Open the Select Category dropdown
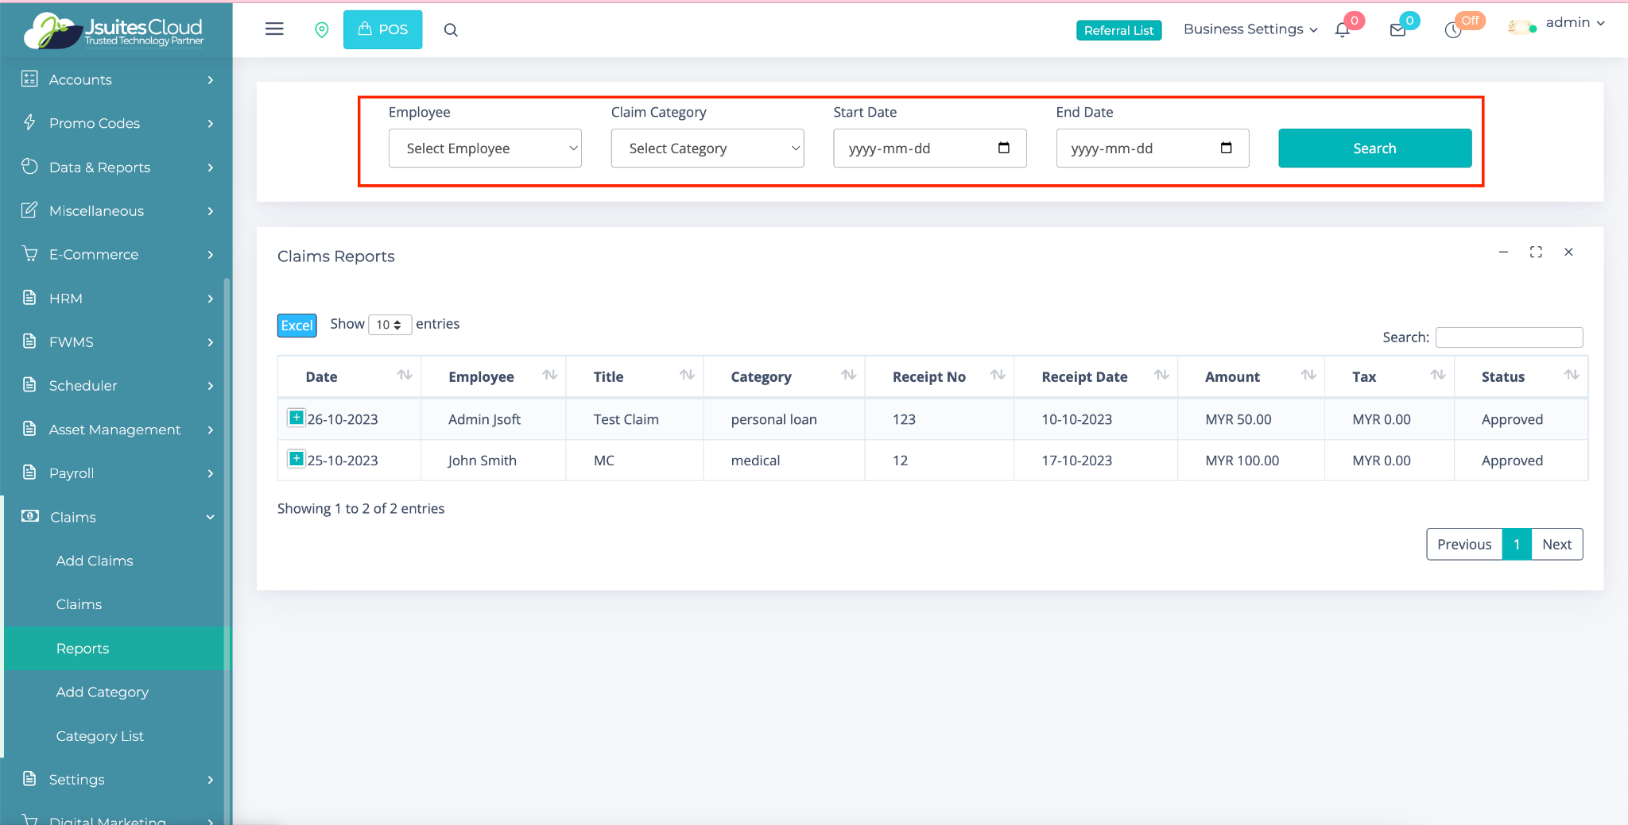This screenshot has width=1628, height=825. click(x=707, y=148)
